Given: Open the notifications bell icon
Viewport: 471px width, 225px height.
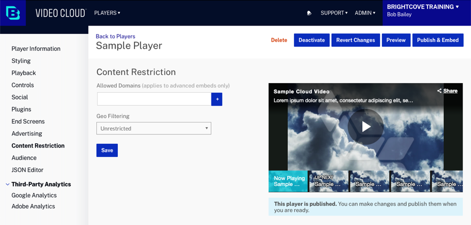Looking at the screenshot, I should tap(309, 13).
